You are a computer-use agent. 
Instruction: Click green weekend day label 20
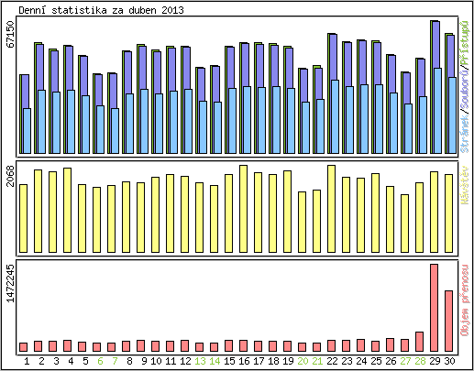tap(303, 361)
